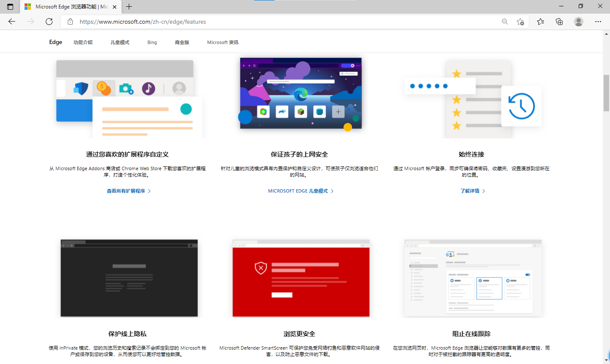
Task: Open the Collections panel
Action: (559, 22)
